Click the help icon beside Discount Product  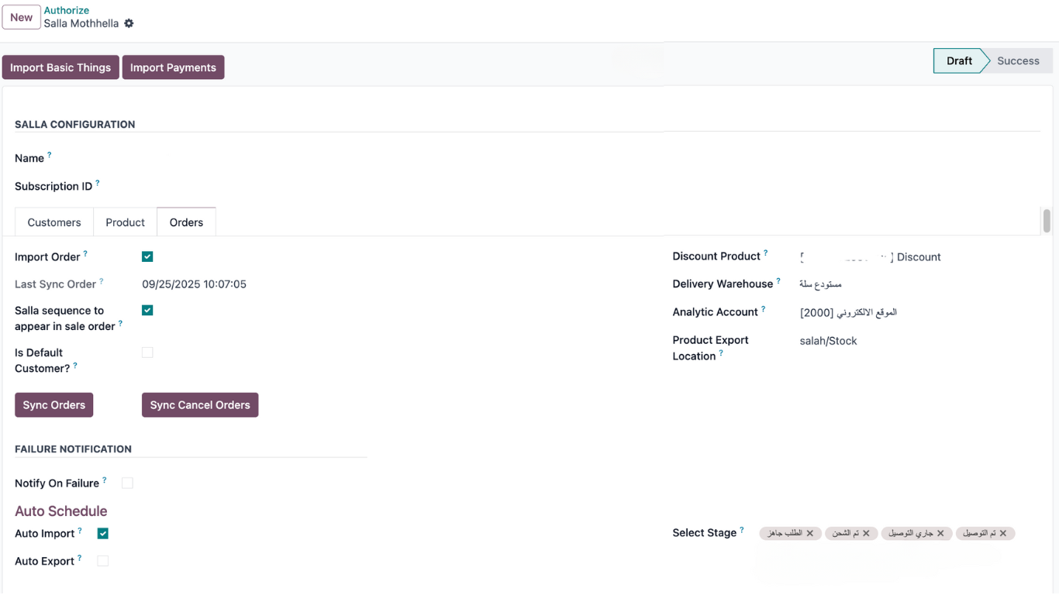point(765,253)
